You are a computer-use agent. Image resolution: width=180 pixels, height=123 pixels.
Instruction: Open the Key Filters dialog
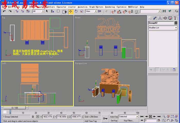pyautogui.click(x=129, y=121)
